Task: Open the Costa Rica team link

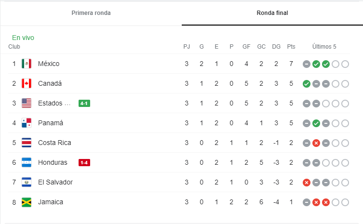Action: tap(54, 143)
